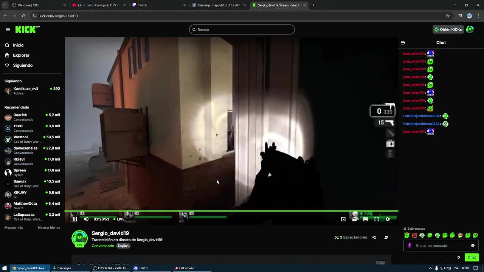Go back in browser

point(5,16)
